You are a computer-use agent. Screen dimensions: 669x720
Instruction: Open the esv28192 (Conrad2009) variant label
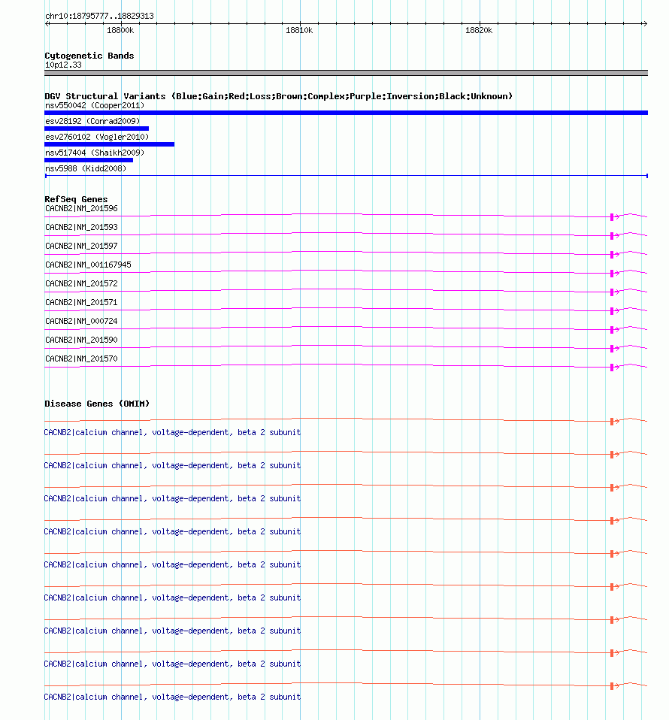click(92, 121)
